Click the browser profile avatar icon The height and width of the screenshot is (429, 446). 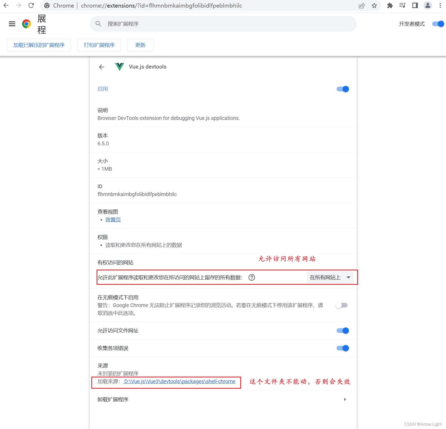point(427,5)
